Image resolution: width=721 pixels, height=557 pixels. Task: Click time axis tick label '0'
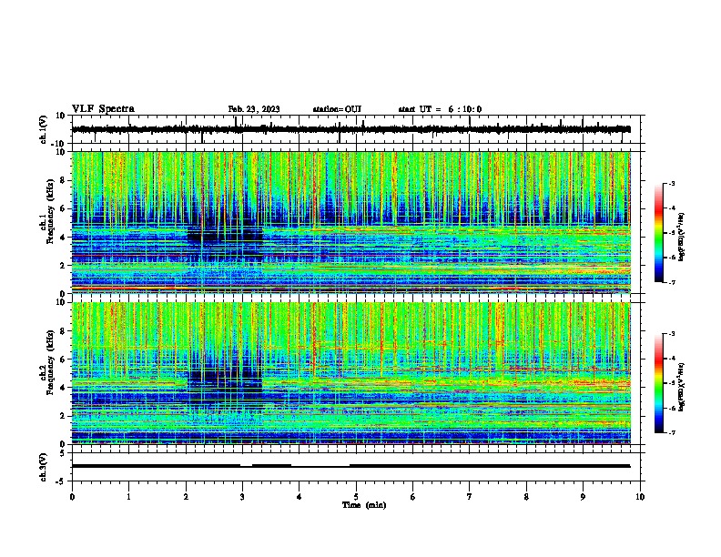[72, 497]
